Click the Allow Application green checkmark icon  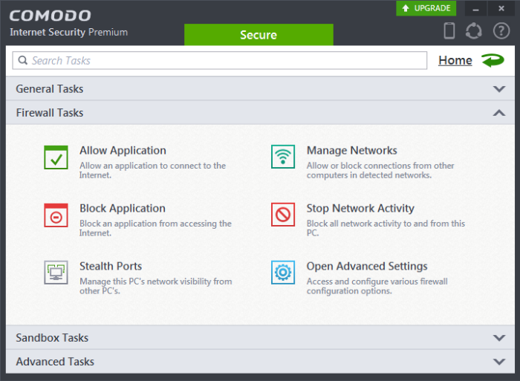[56, 157]
